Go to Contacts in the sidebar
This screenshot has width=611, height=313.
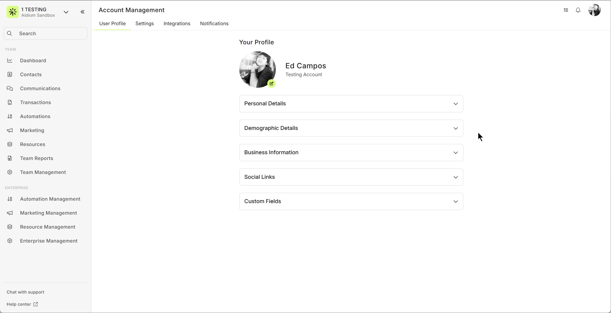[x=31, y=74]
